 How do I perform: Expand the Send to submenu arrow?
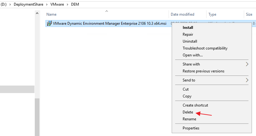[x=247, y=80]
